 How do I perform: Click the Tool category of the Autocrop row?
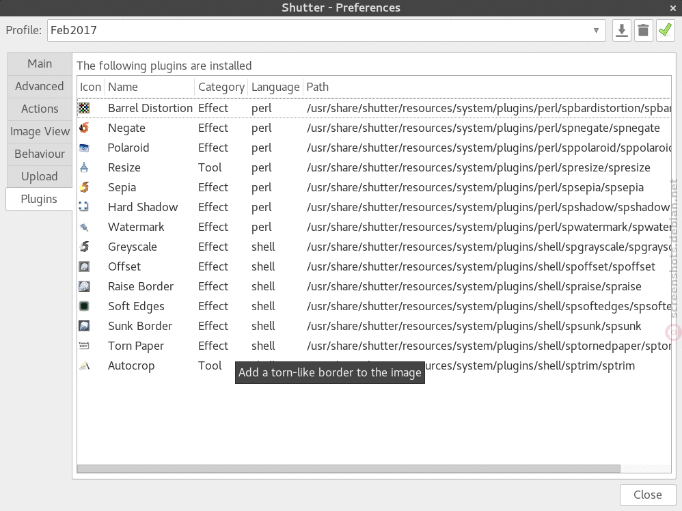(x=210, y=365)
